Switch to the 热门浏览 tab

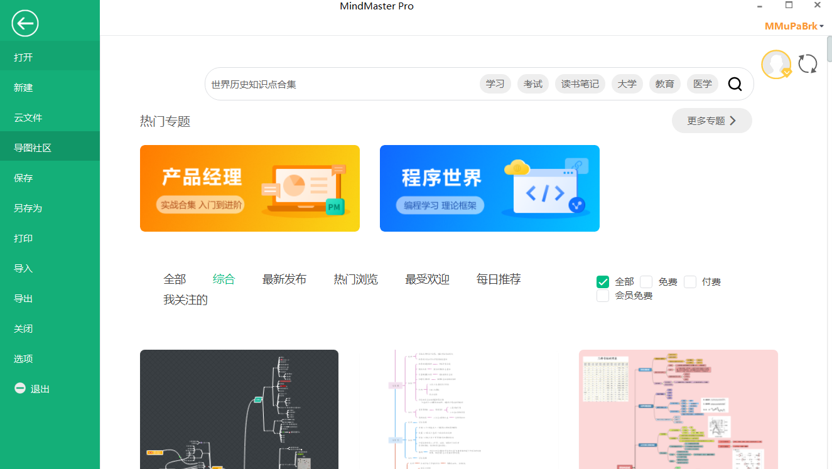(x=356, y=279)
